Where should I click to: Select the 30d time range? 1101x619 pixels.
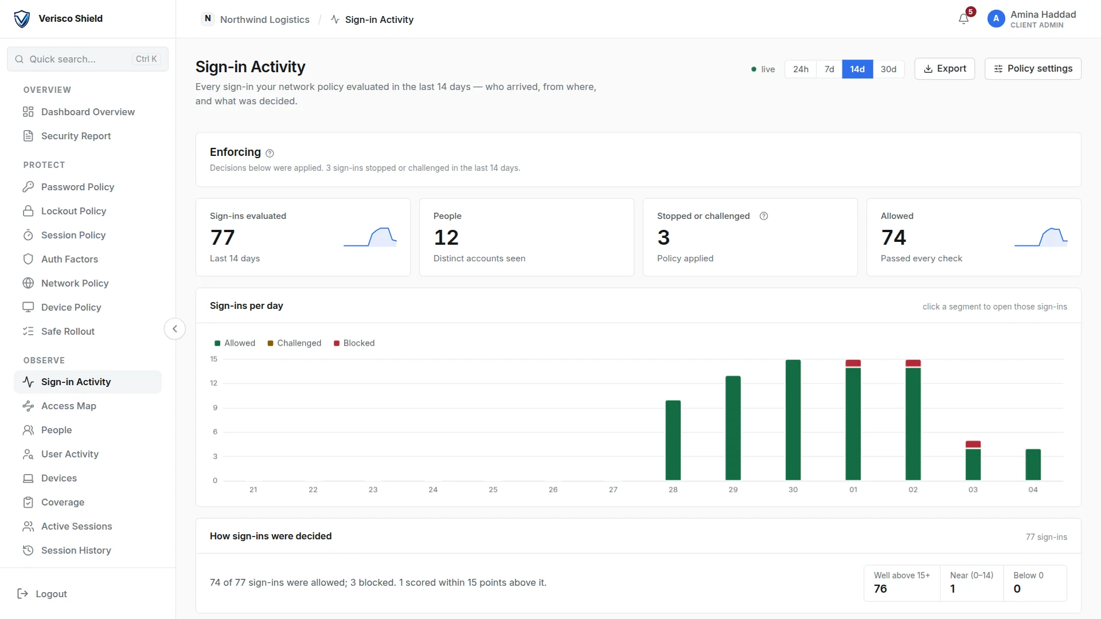pyautogui.click(x=888, y=69)
